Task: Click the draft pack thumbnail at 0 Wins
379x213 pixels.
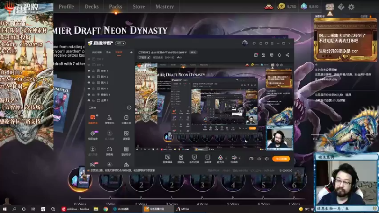Action: click(x=80, y=179)
